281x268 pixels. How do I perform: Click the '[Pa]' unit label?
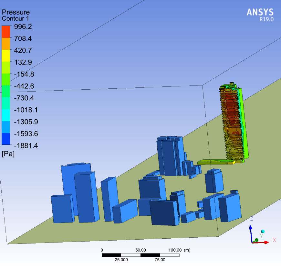point(8,154)
